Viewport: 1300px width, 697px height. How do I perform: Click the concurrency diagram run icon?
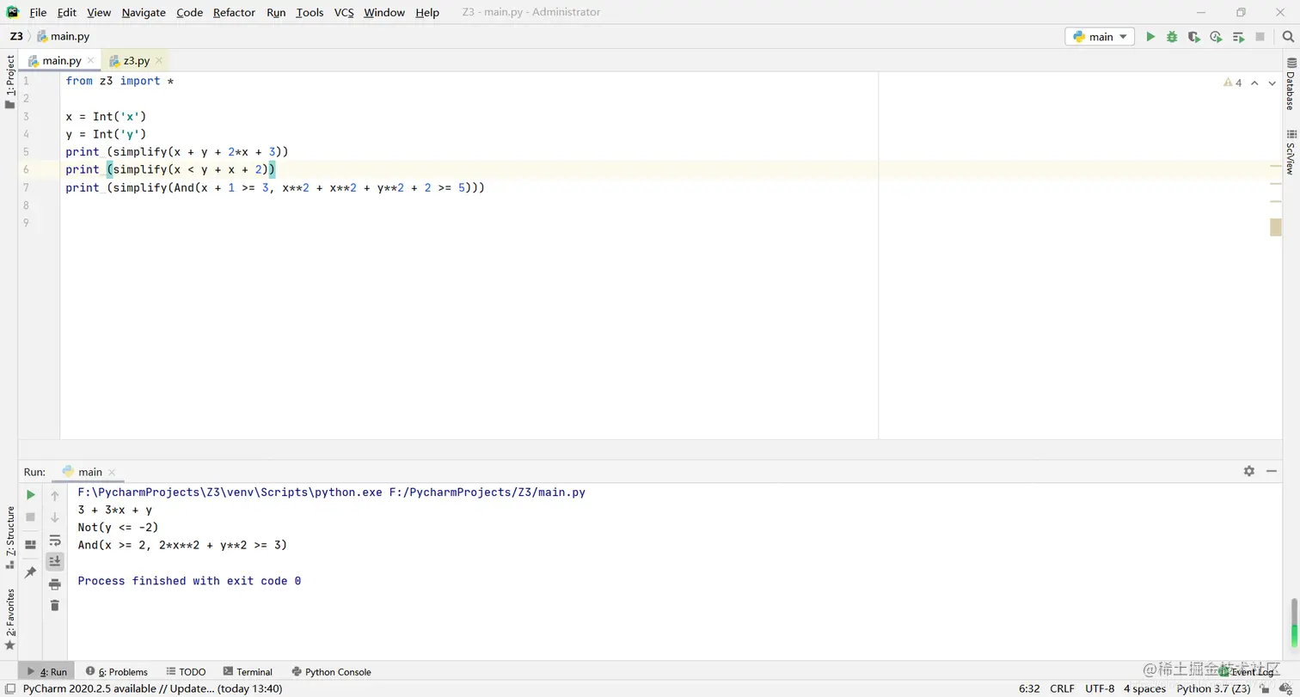1238,37
